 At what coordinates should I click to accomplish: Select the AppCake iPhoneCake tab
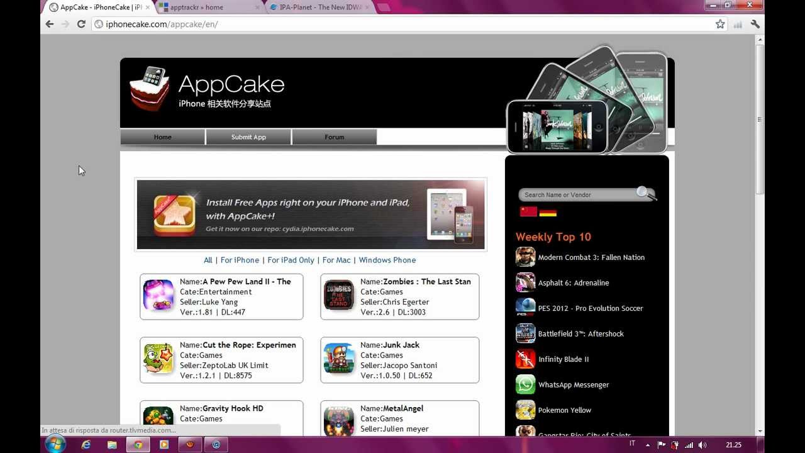99,8
